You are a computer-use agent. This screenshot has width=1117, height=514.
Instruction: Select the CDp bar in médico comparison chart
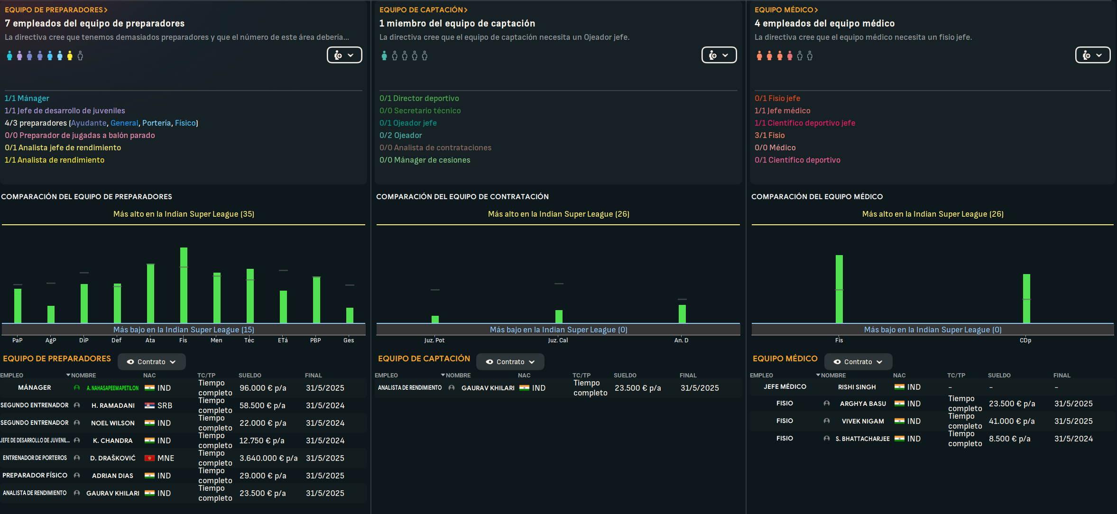[x=1026, y=299]
